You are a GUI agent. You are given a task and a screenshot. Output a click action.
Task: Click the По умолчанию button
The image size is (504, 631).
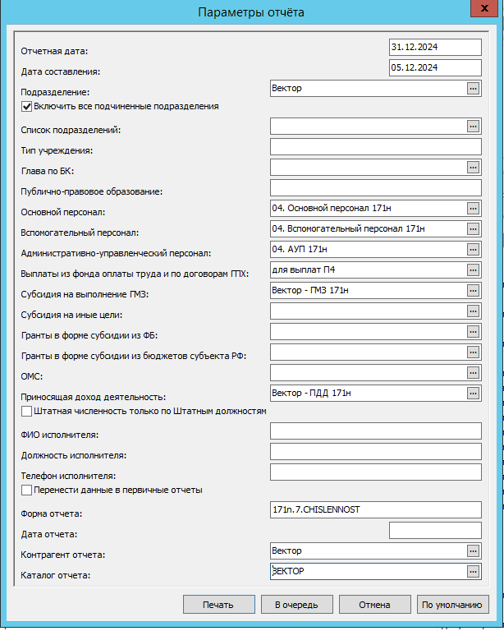coord(451,605)
